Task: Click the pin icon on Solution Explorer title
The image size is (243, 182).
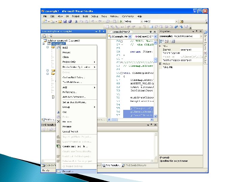Action: click(100, 31)
